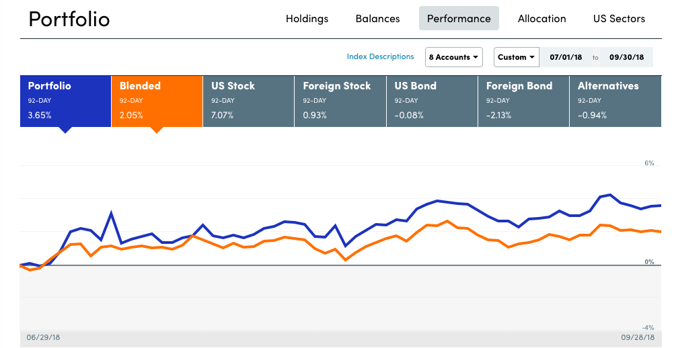This screenshot has height=348, width=674.
Task: Toggle the orange Blended benchmark tile
Action: 157,101
